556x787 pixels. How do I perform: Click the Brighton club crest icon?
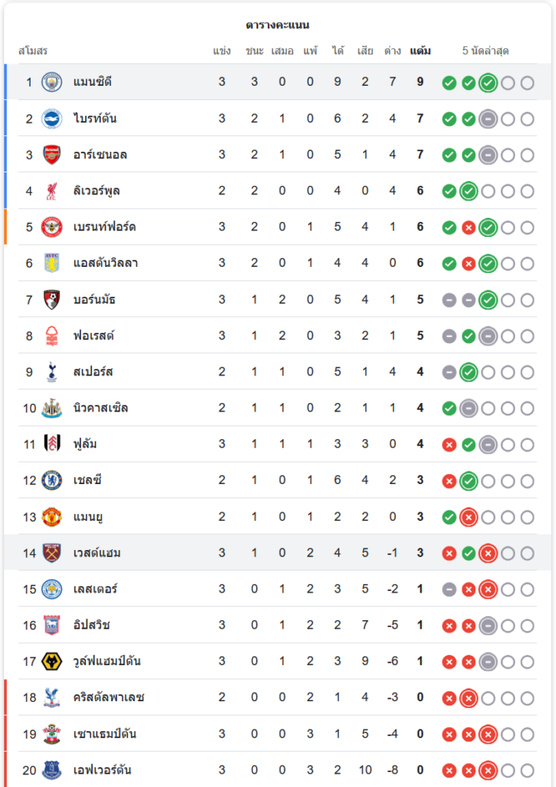point(52,118)
